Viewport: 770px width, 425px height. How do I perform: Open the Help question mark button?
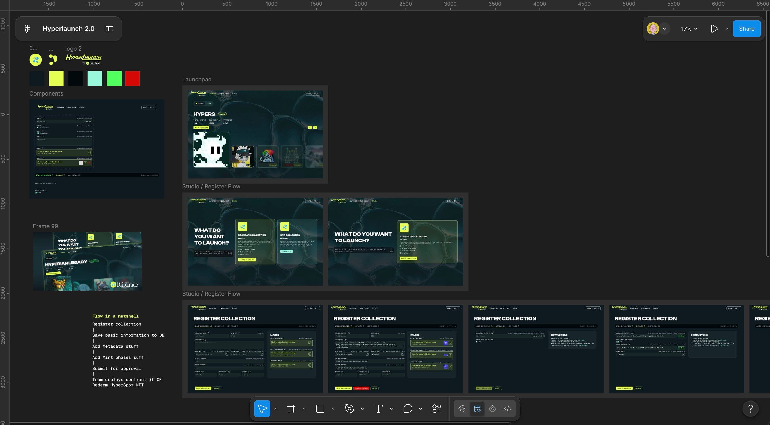[750, 409]
